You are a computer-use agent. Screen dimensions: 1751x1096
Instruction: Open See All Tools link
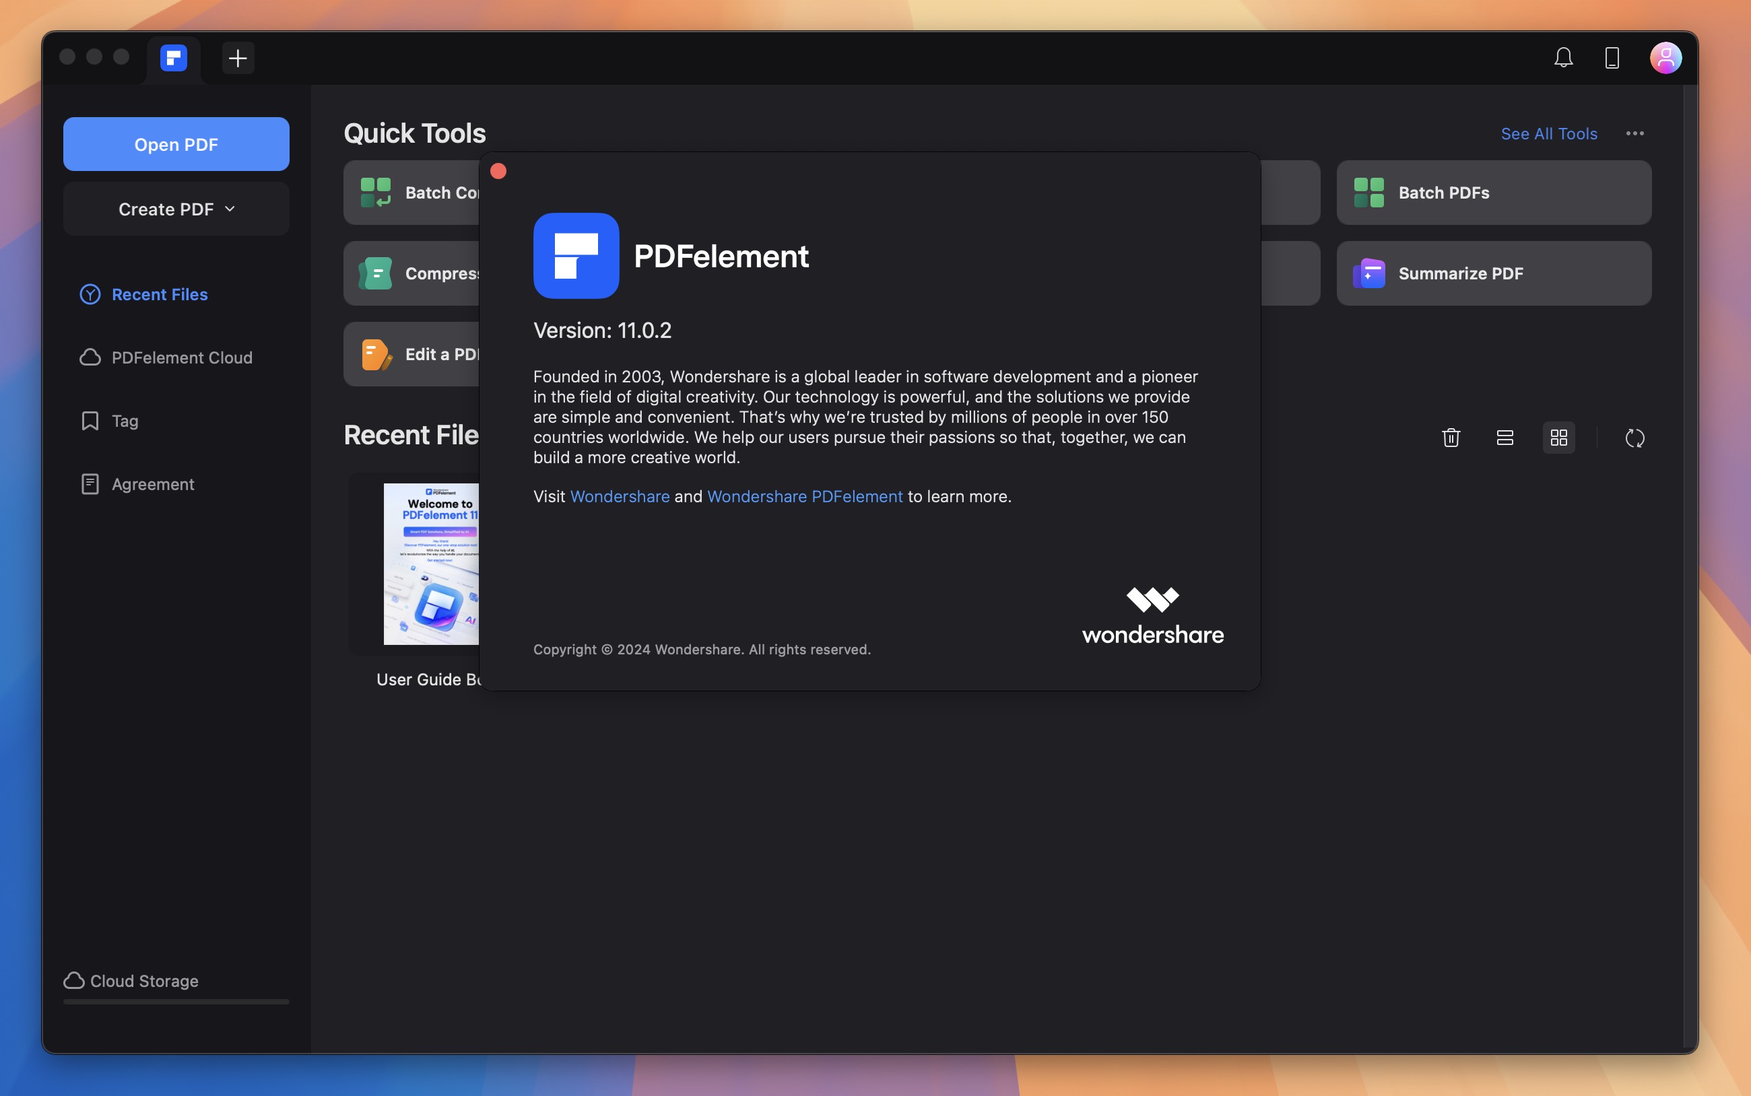1549,133
